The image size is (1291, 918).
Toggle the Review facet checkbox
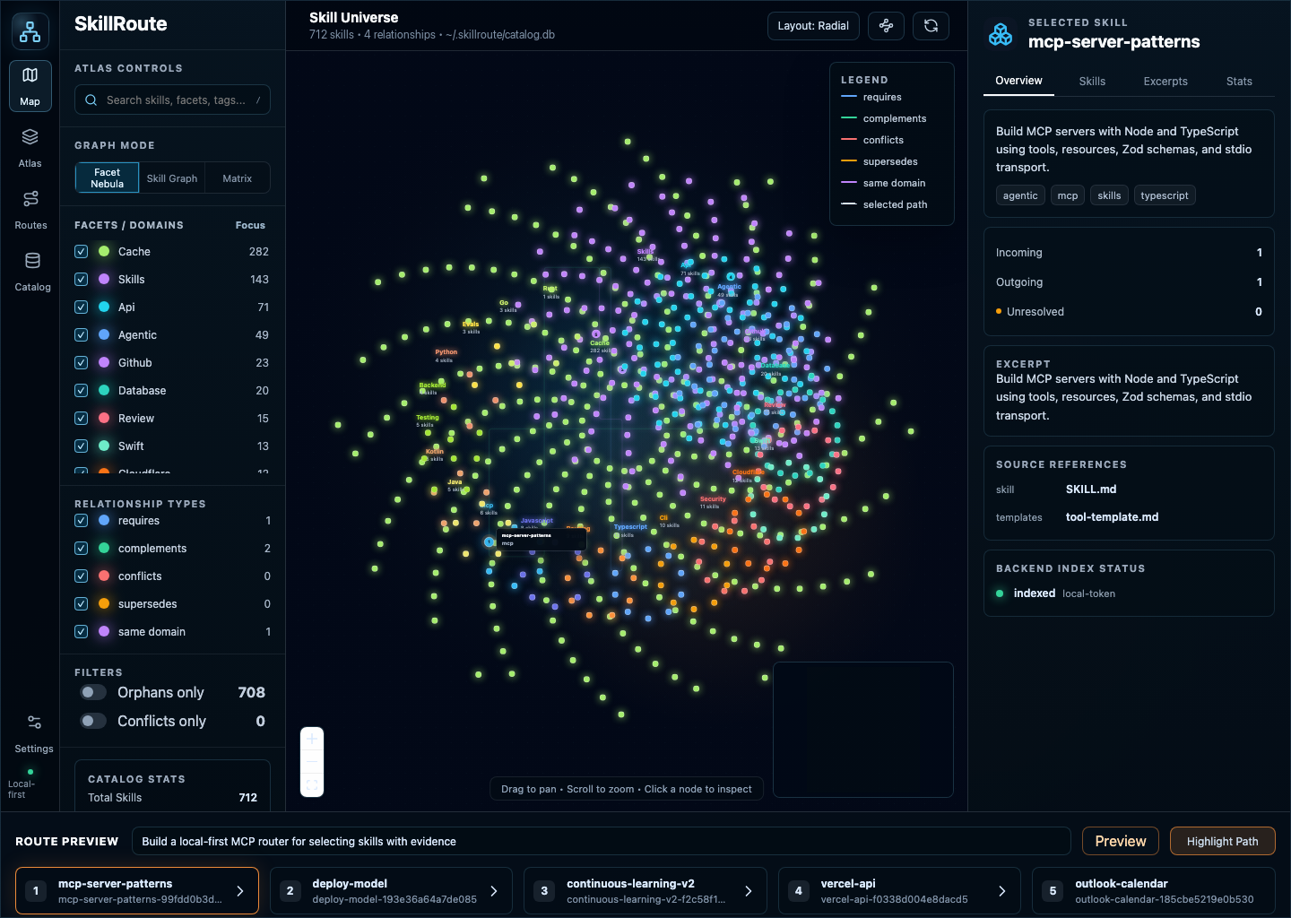pos(81,419)
